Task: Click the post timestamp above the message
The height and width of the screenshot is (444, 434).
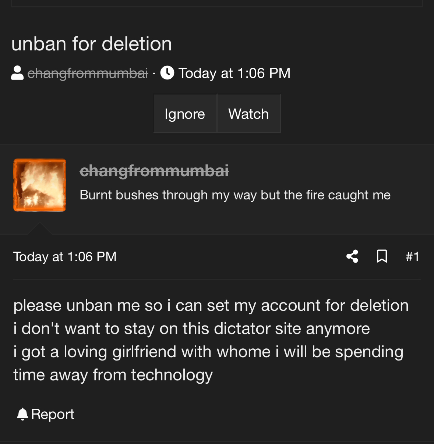Action: 65,257
